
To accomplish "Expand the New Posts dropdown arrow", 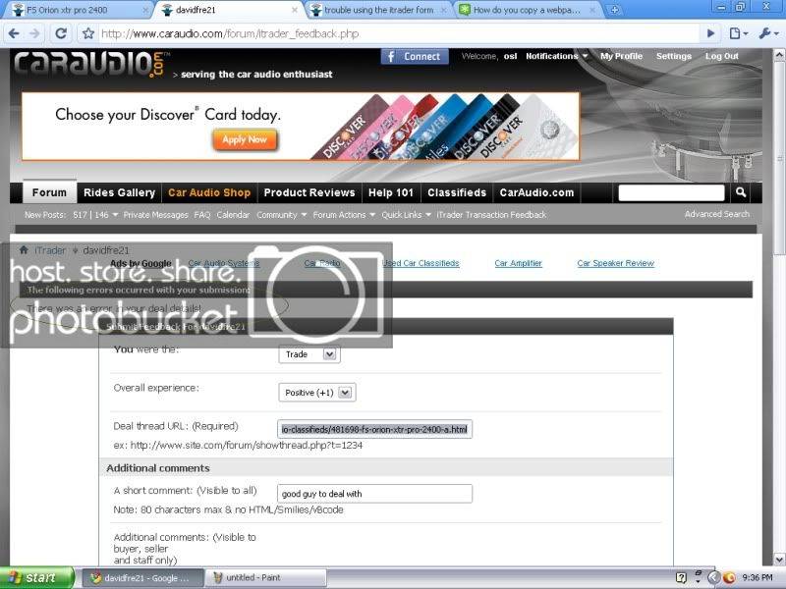I will point(115,215).
